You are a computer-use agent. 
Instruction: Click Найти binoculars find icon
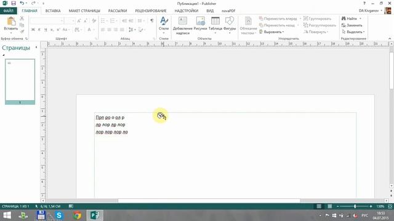point(344,18)
